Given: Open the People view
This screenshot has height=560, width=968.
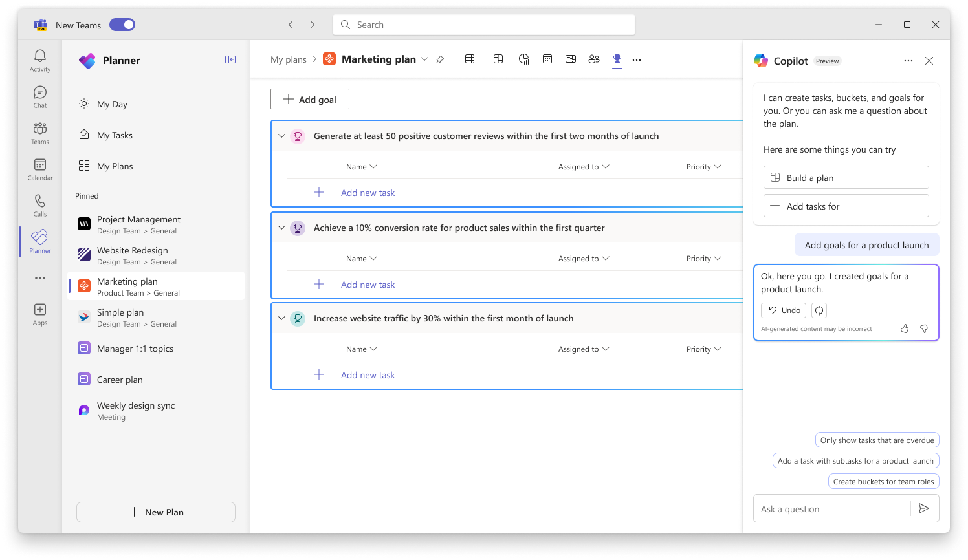Looking at the screenshot, I should 594,59.
